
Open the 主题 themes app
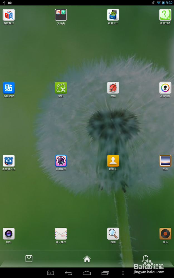pyautogui.click(x=113, y=88)
